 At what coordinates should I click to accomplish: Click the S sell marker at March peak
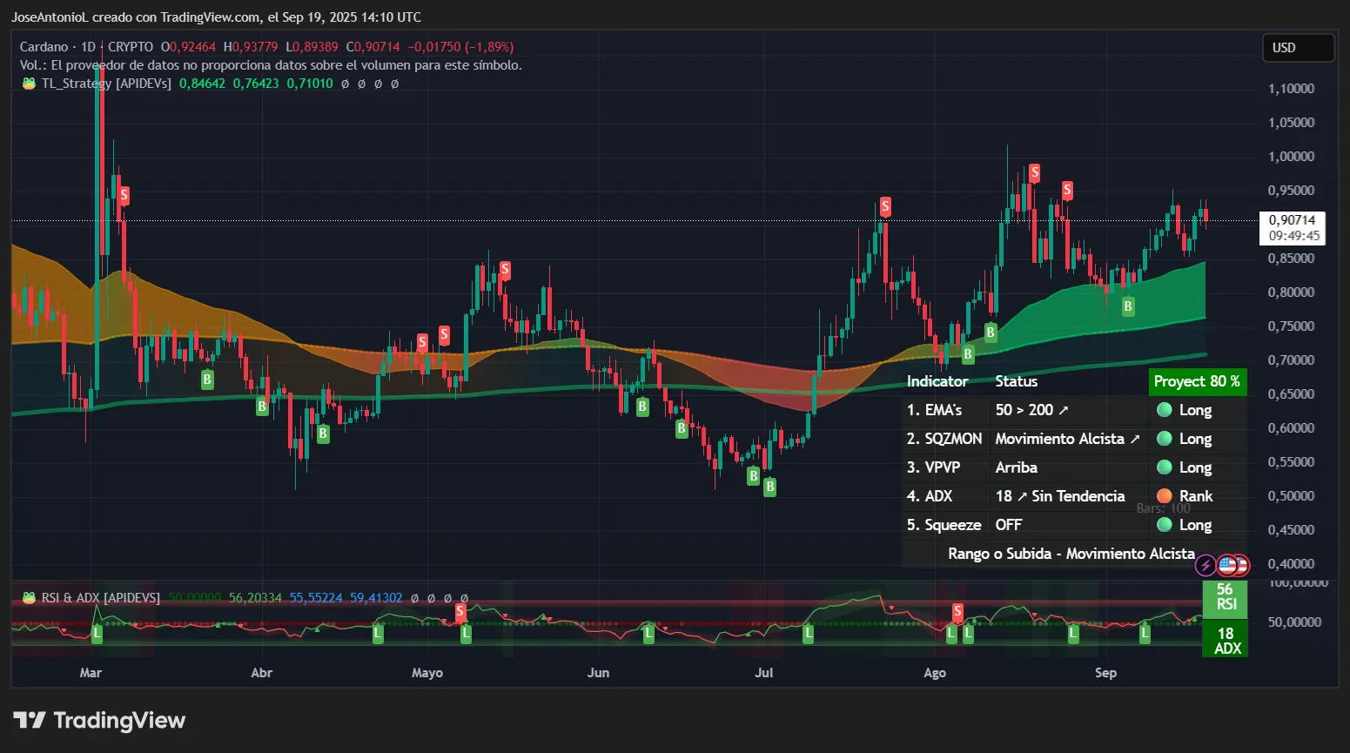point(124,196)
